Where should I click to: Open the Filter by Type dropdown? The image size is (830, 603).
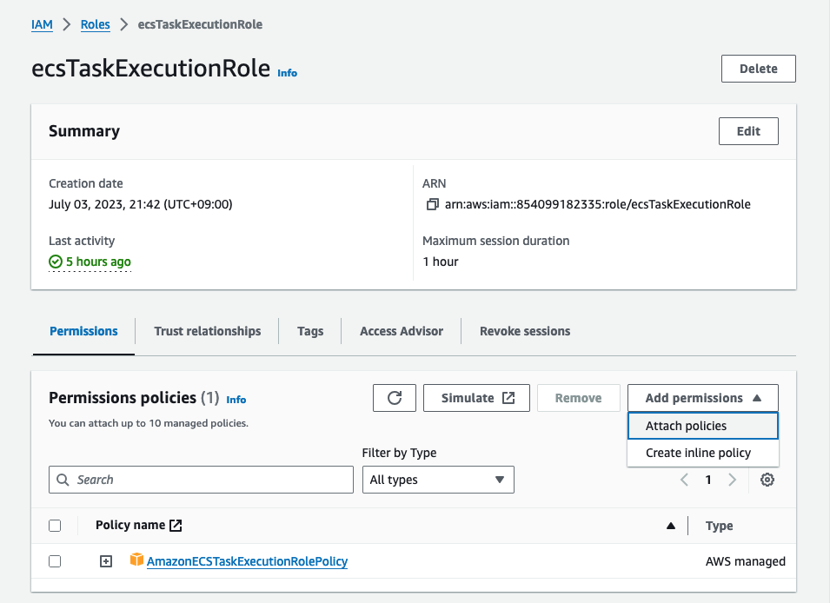pyautogui.click(x=438, y=480)
